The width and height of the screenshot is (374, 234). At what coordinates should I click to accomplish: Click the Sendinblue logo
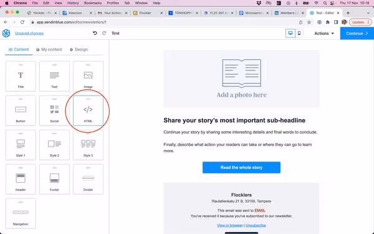coord(6,33)
